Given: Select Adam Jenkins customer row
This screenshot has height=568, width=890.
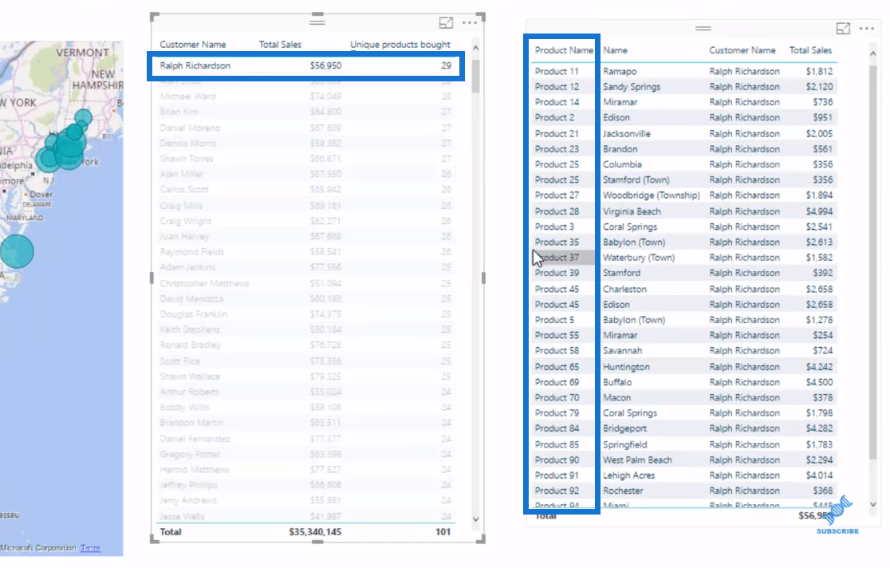Looking at the screenshot, I should 306,267.
